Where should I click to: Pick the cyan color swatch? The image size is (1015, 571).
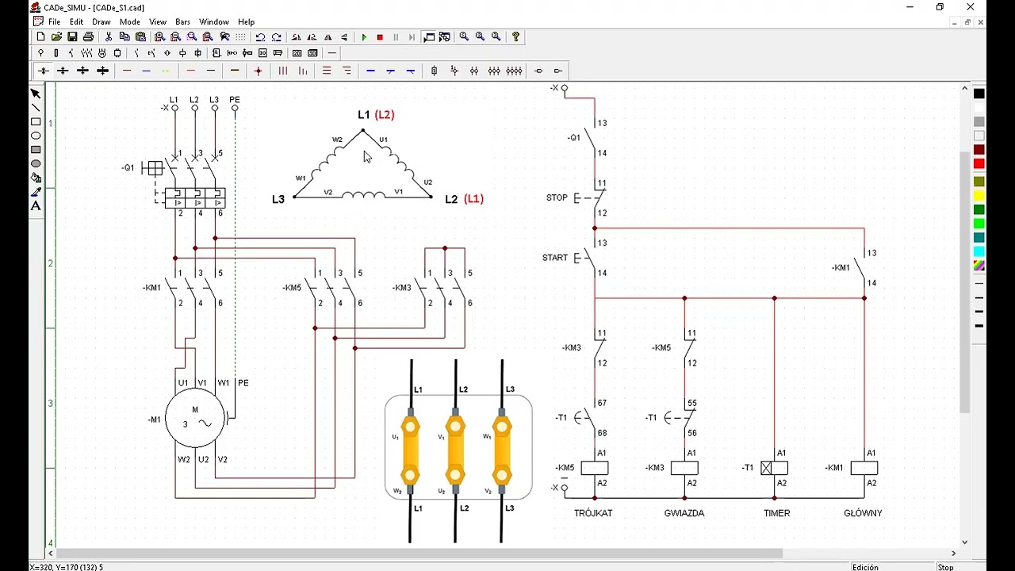(x=979, y=251)
